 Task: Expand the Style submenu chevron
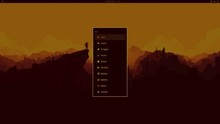(x=123, y=55)
